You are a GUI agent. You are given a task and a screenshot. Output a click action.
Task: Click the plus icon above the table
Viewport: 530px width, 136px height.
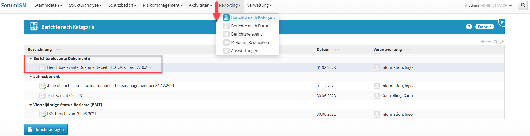pyautogui.click(x=483, y=42)
